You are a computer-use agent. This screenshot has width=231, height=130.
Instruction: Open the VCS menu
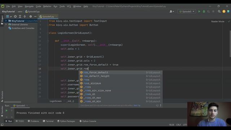click(69, 6)
